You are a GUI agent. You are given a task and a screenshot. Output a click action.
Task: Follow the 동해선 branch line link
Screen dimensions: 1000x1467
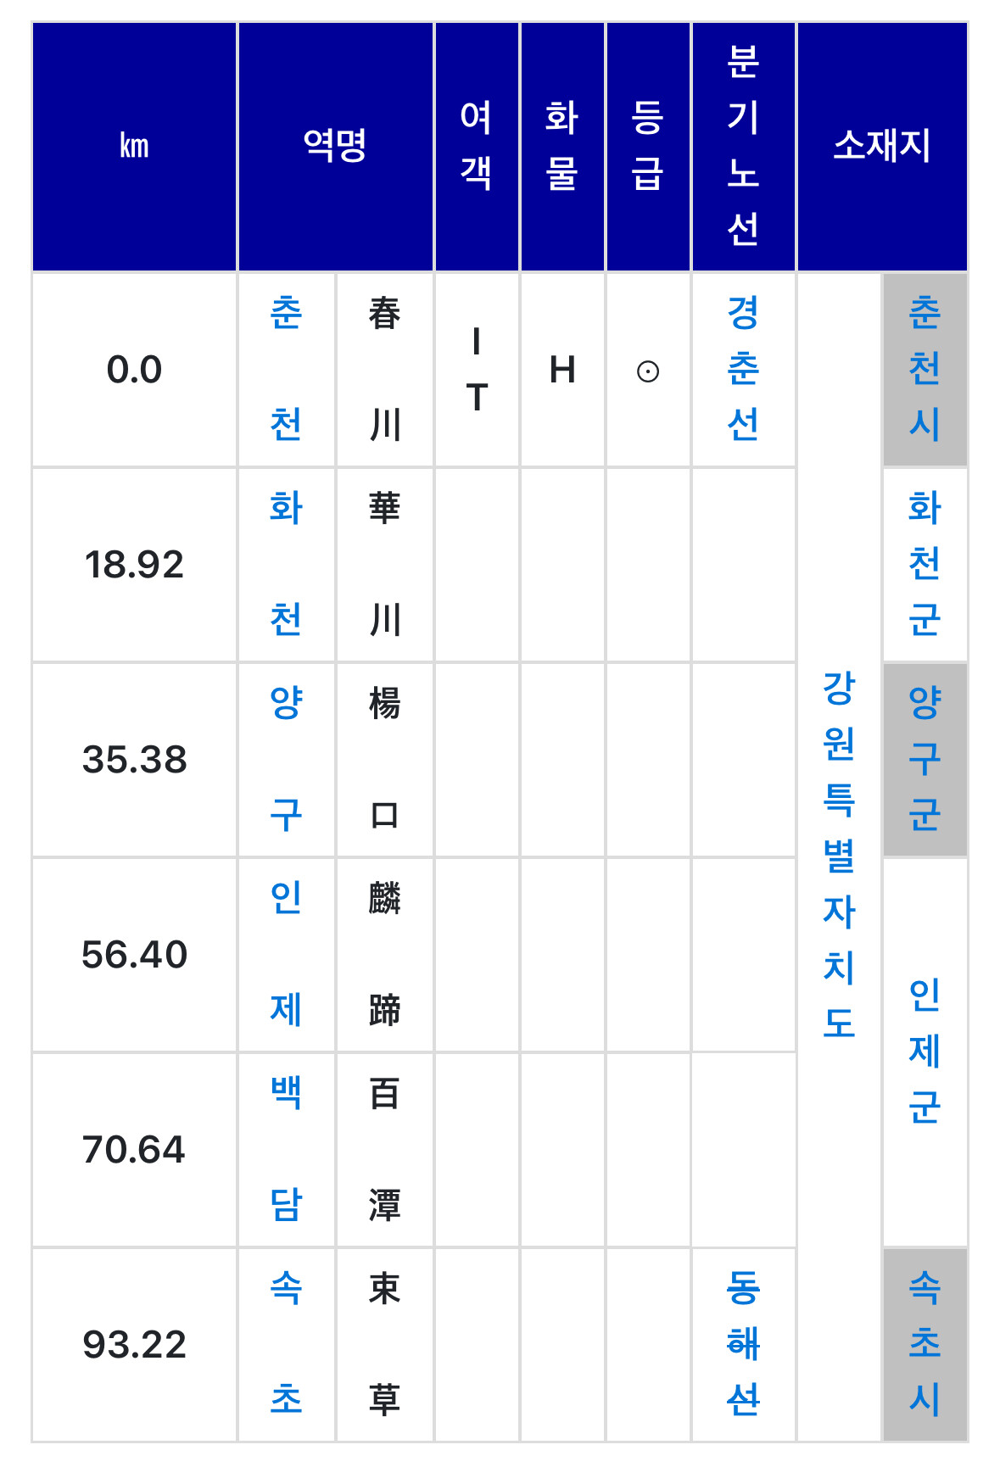tap(743, 1344)
